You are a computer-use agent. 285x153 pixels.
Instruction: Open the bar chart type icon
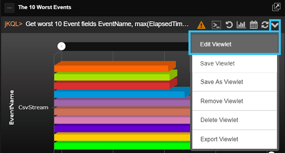[x=241, y=25]
